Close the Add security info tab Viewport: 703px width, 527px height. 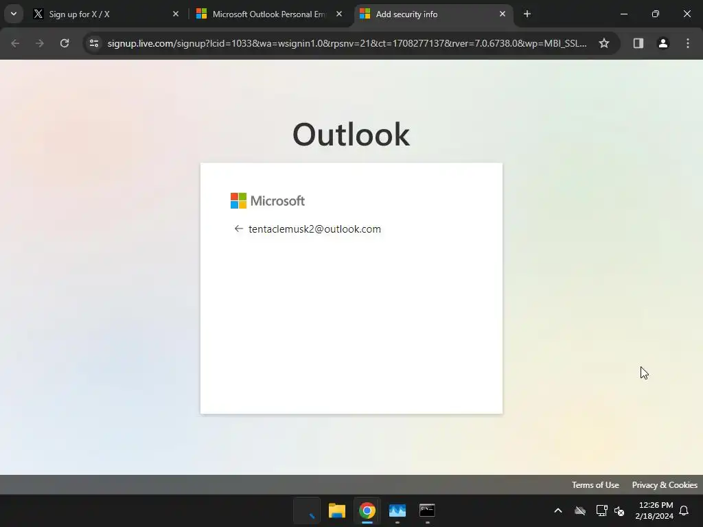pos(502,14)
